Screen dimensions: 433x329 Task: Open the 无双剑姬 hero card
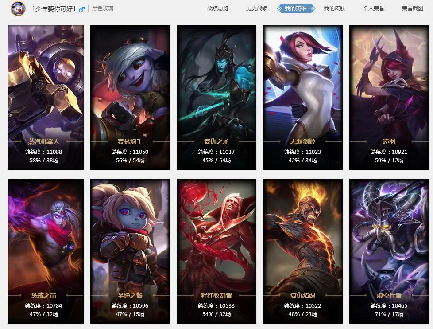click(x=303, y=97)
